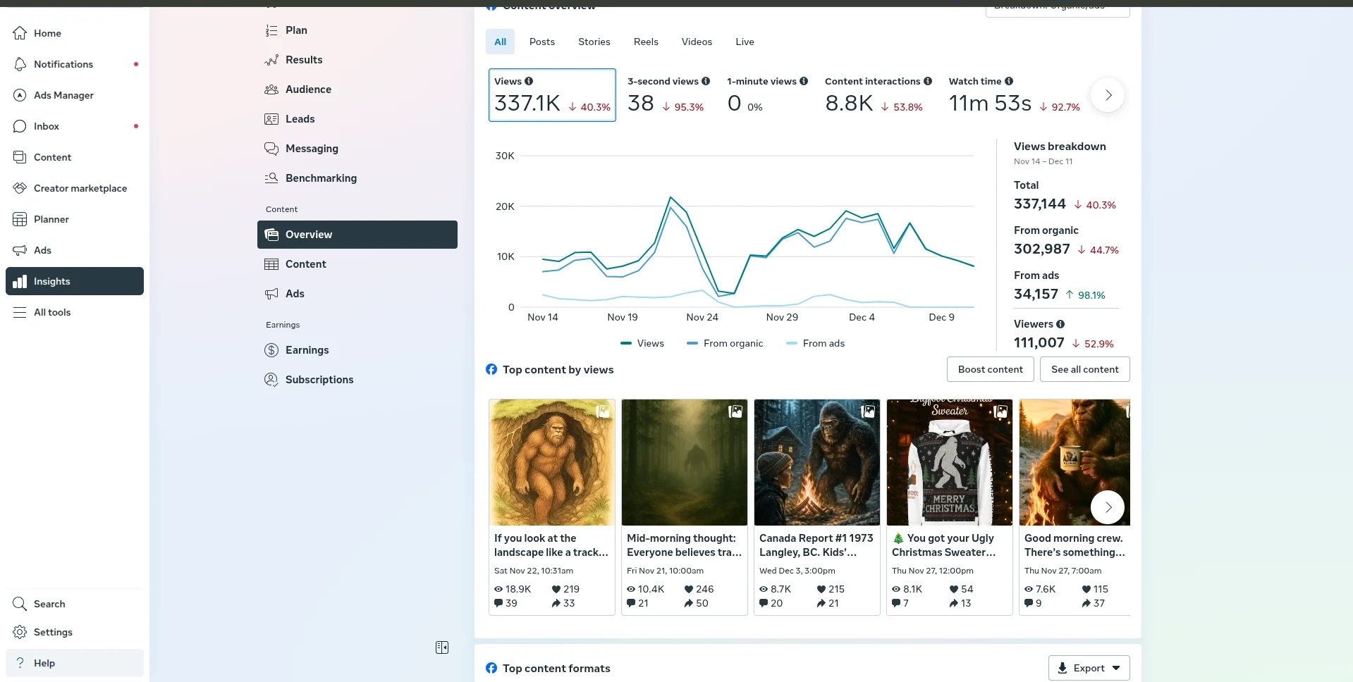Click the Settings gear icon

[x=20, y=632]
